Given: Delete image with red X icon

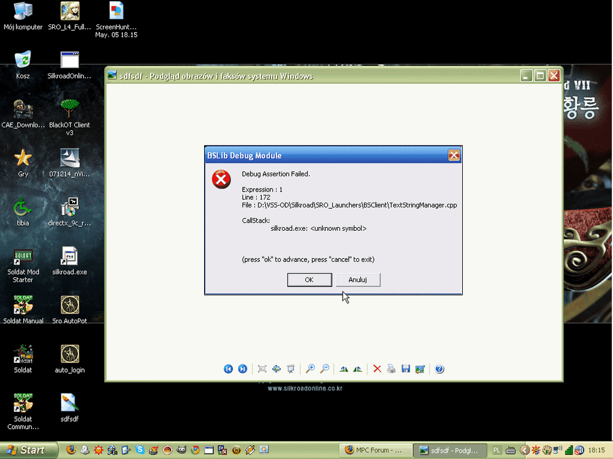Looking at the screenshot, I should pyautogui.click(x=377, y=369).
